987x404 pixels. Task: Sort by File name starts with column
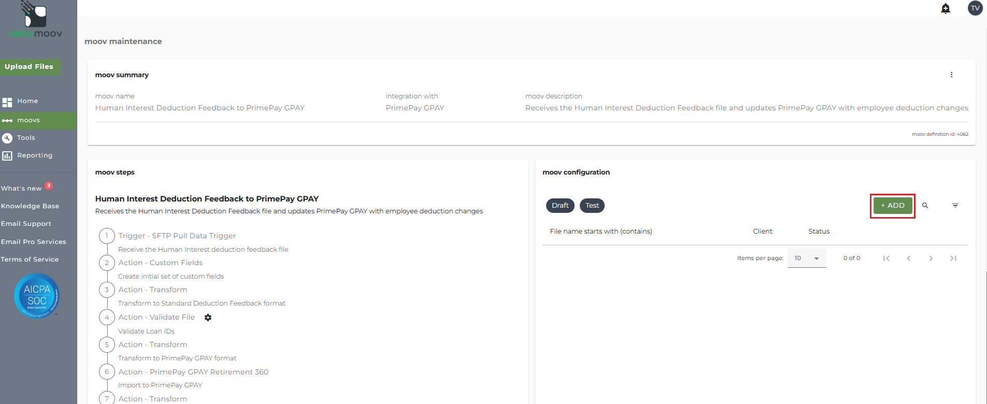[601, 232]
